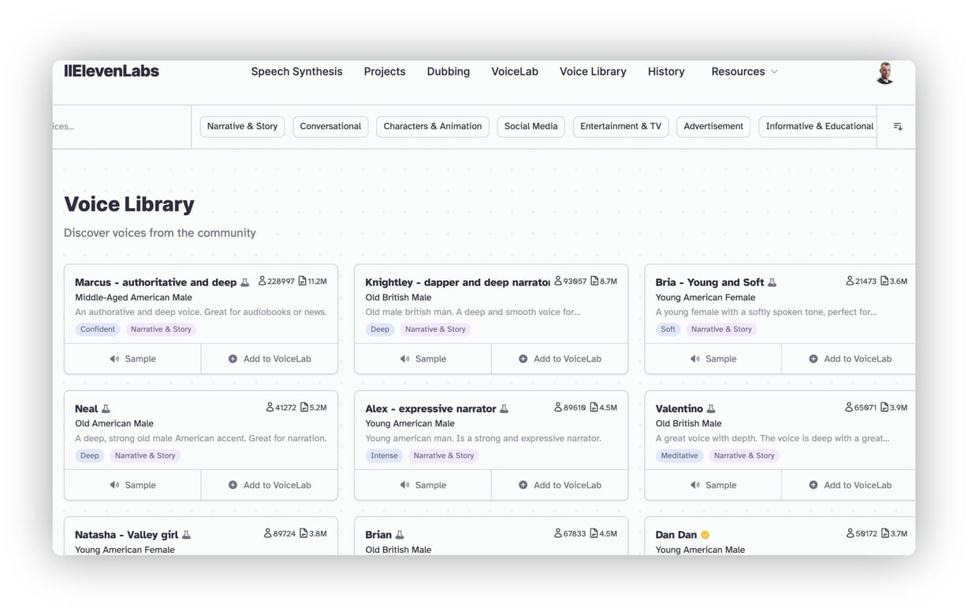Click the flask icon next to Brian

(x=400, y=535)
